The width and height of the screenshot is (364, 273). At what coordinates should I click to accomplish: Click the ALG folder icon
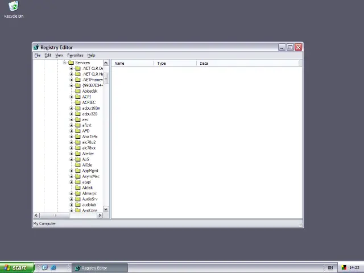coord(78,159)
